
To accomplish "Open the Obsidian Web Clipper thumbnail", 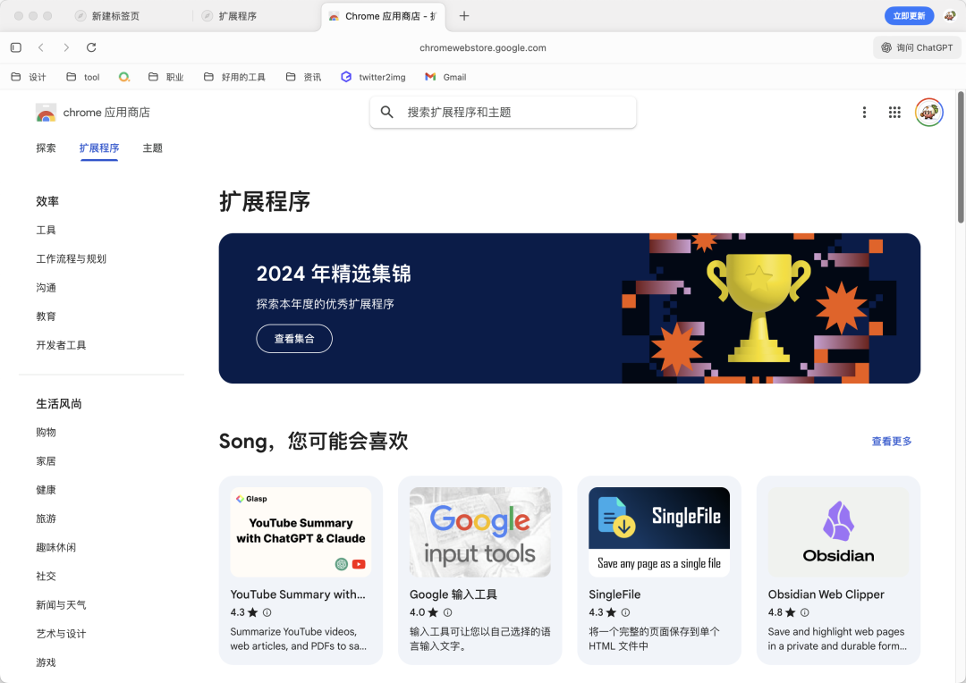I will pos(837,532).
